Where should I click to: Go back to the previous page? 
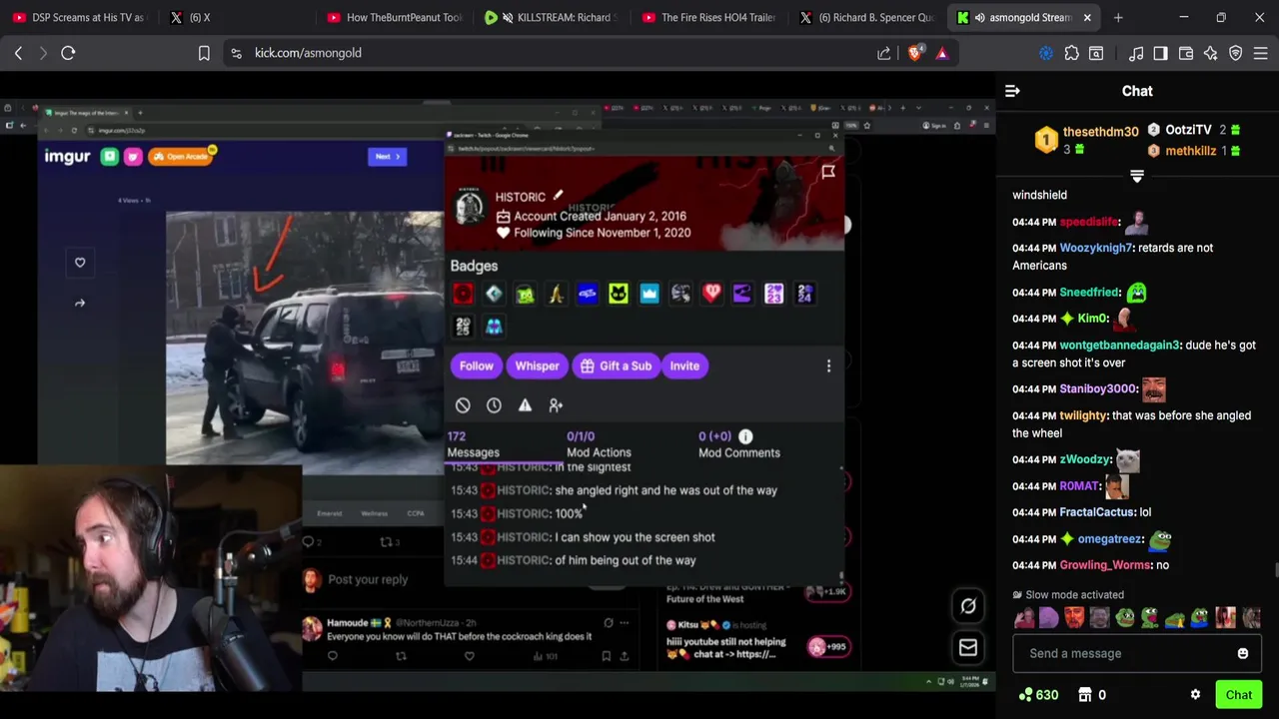[18, 53]
